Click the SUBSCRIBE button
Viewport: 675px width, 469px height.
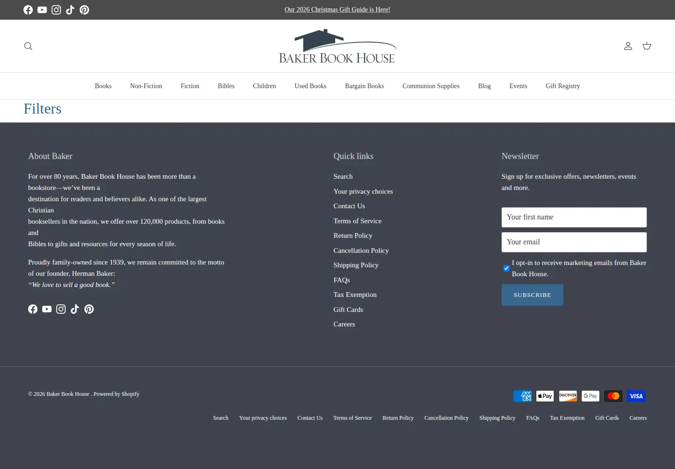click(532, 295)
